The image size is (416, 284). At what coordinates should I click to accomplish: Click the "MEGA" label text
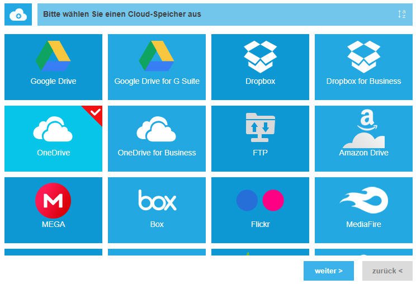click(53, 224)
